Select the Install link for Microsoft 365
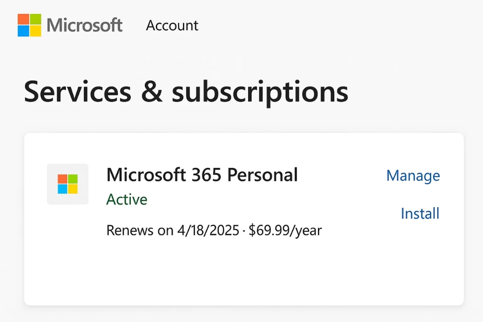 pos(420,214)
